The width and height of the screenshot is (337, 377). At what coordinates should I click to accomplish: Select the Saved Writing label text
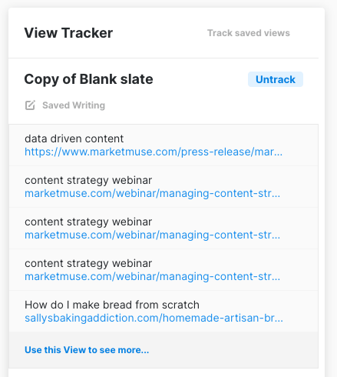[x=74, y=105]
